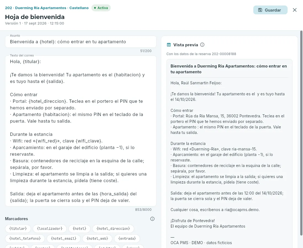Click the footer "OCA PMS · DEMO · datos ficticios"
Viewport: 303px width, 248px height.
tap(201, 243)
